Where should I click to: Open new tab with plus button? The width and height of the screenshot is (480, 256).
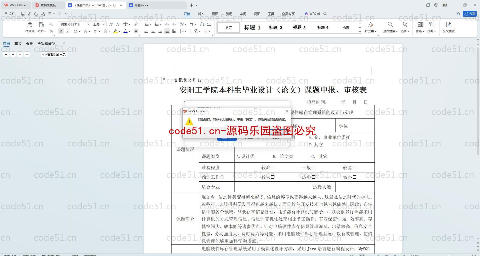tap(191, 5)
